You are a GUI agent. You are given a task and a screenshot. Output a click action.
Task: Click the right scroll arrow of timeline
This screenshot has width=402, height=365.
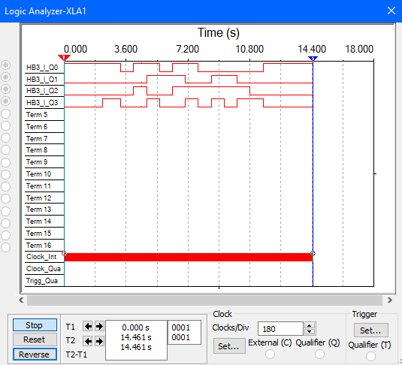click(390, 300)
